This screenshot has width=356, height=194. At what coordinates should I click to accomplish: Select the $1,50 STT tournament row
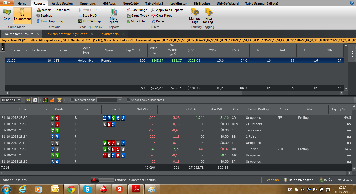[x=174, y=61]
